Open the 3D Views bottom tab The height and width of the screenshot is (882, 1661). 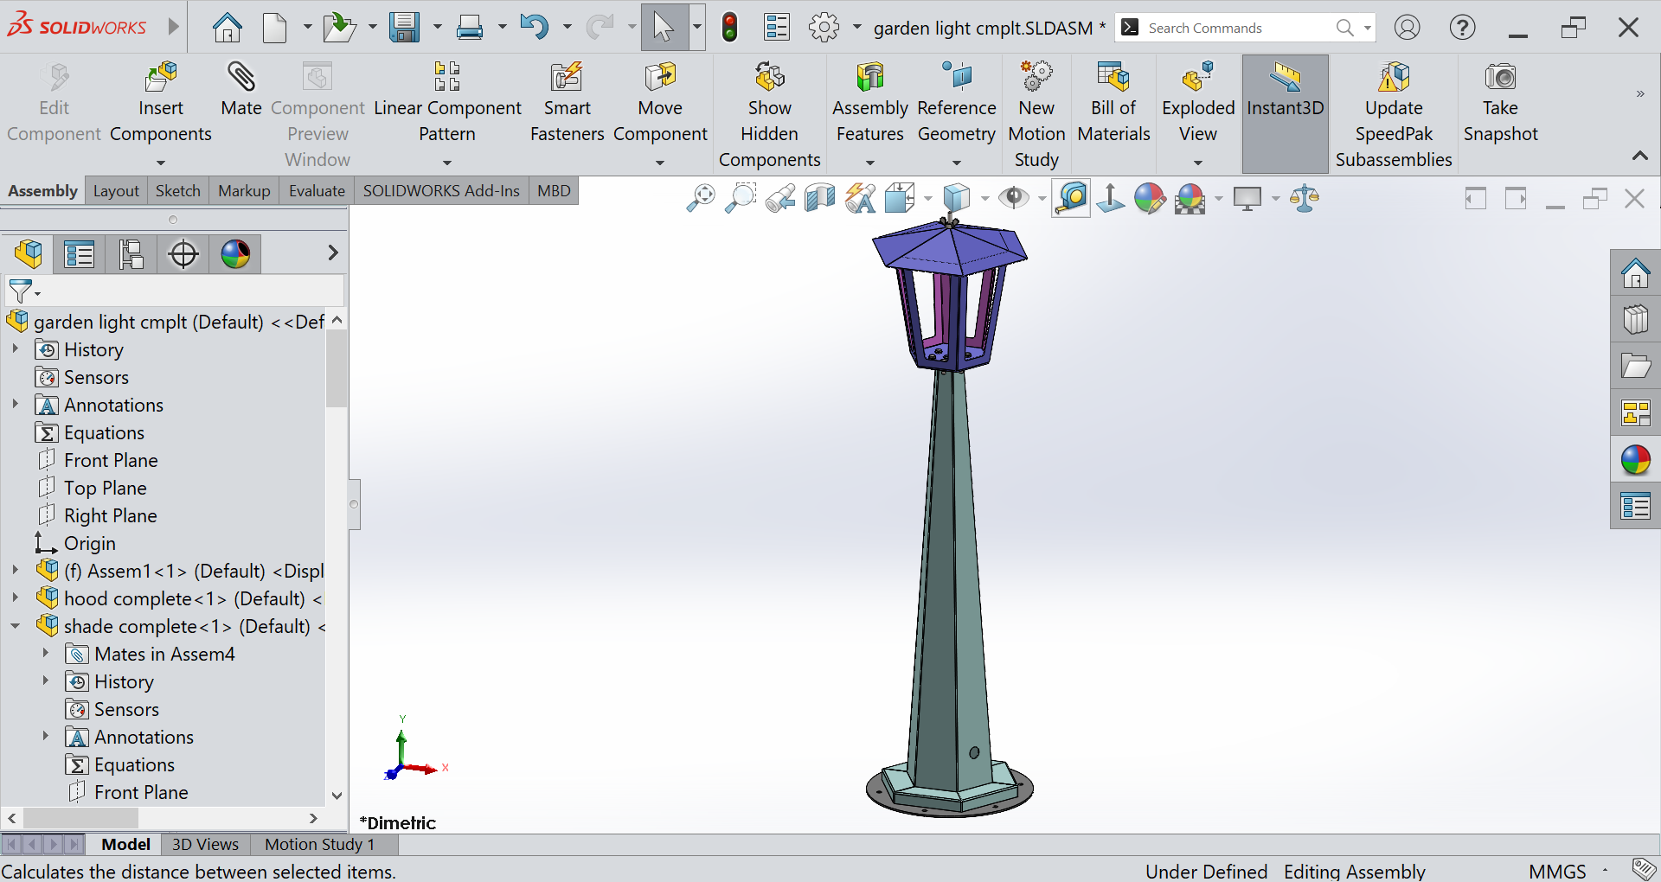click(x=205, y=845)
